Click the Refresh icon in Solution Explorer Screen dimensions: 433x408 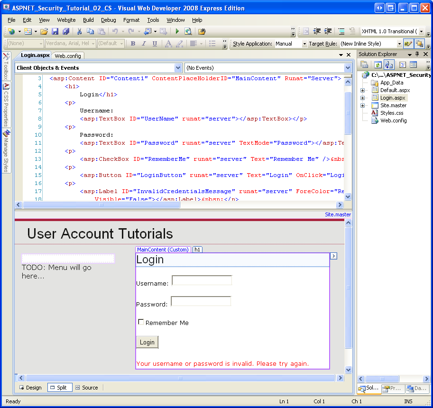click(378, 65)
